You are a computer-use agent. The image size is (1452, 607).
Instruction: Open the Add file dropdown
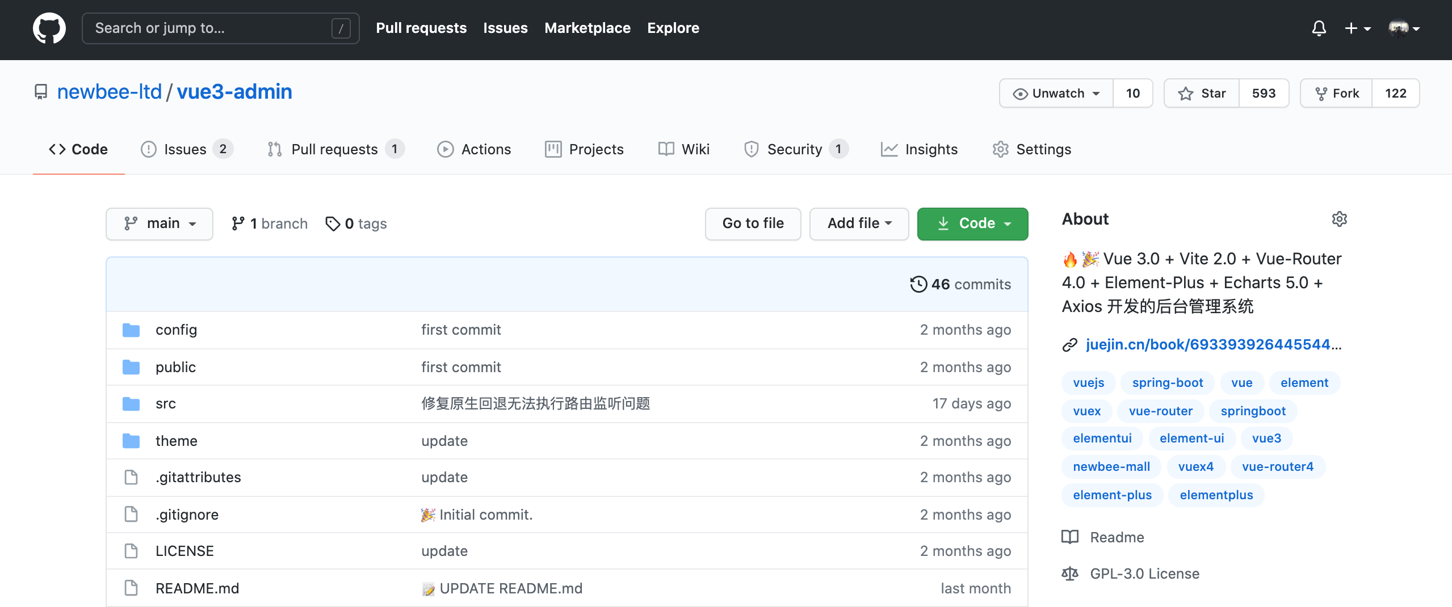click(859, 224)
